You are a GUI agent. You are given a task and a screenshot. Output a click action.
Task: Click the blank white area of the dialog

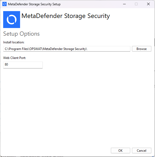click(78, 105)
